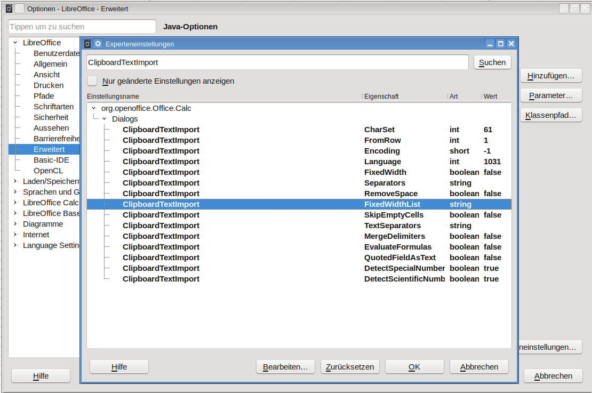
Task: Select Benutzerdaten in the options tree
Action: pos(57,53)
